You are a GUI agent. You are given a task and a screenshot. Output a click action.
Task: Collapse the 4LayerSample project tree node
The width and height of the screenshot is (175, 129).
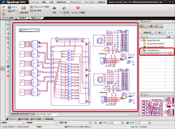141,40
